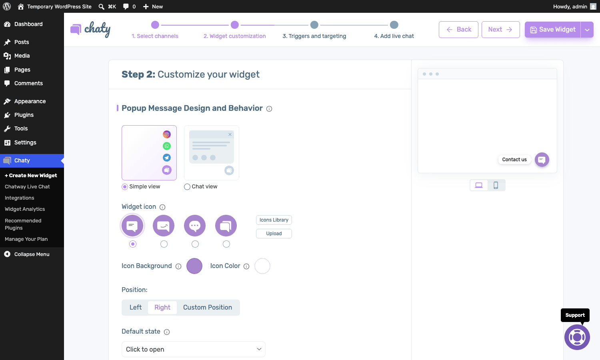Open Plugins in the sidebar

32,115
